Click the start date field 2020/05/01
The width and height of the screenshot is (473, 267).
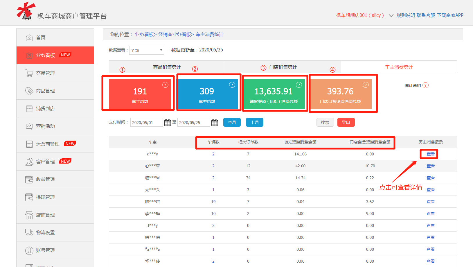[146, 123]
